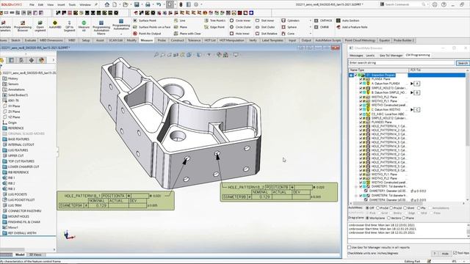This screenshot has height=264, width=470.
Task: Open the Geo Tol Manager tab
Action: tap(391, 56)
